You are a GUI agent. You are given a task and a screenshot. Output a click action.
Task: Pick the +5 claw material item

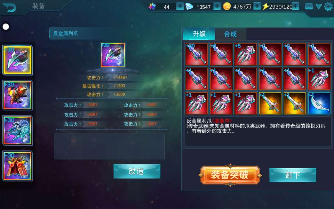coord(246,54)
